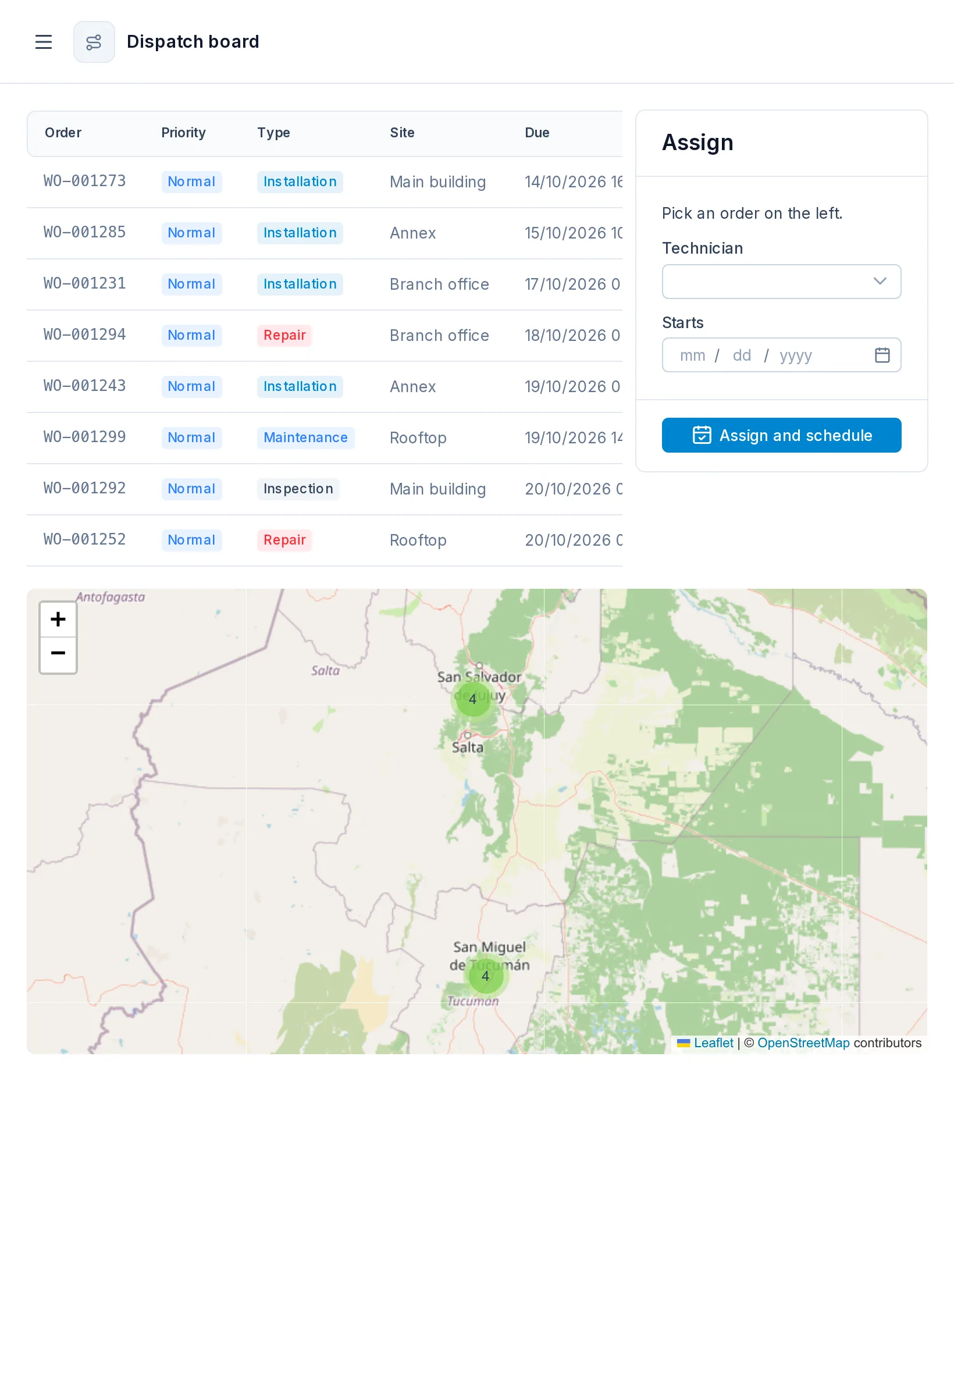The image size is (954, 1373).
Task: Open the hamburger navigation menu
Action: [x=44, y=42]
